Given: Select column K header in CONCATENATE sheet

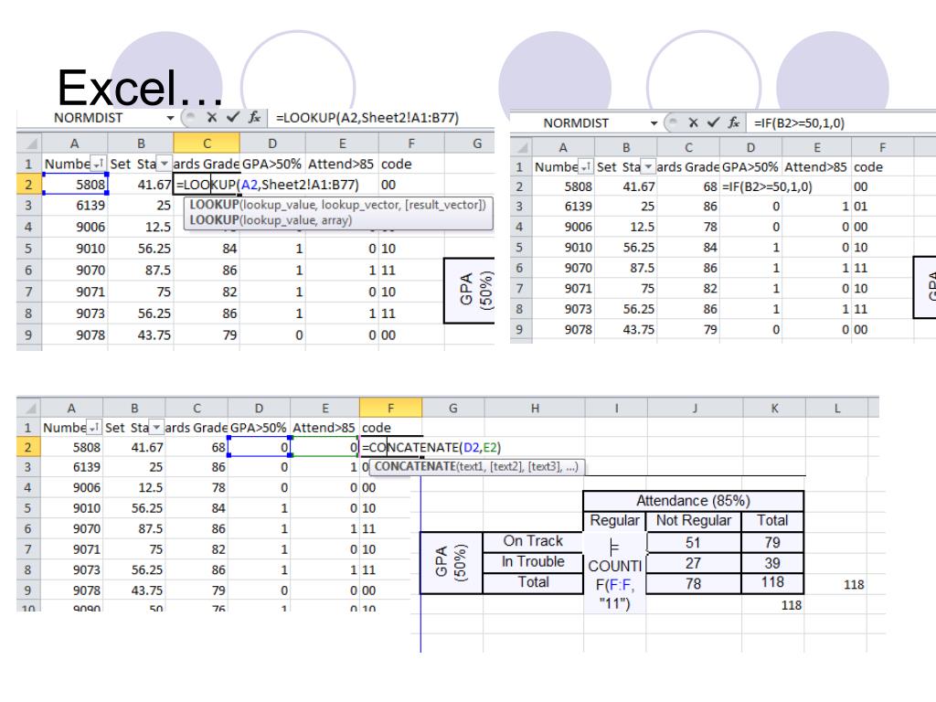Looking at the screenshot, I should pos(774,409).
